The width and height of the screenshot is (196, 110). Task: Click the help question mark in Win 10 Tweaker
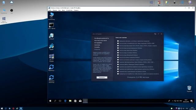158,34
